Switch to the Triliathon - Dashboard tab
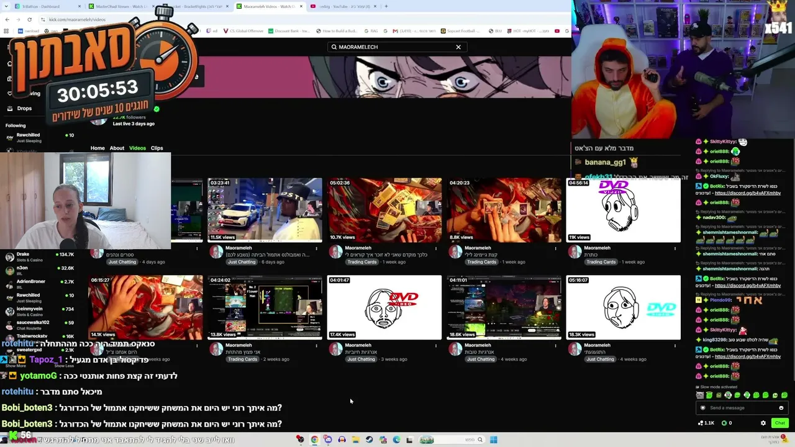 click(x=47, y=6)
